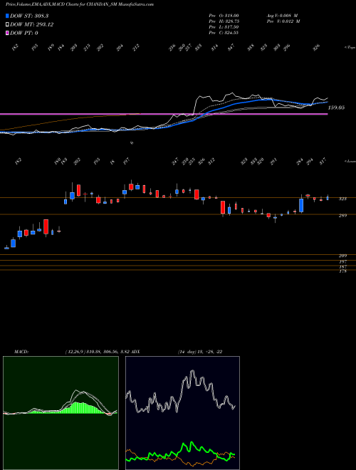Click the 178 price level label

coord(342,271)
